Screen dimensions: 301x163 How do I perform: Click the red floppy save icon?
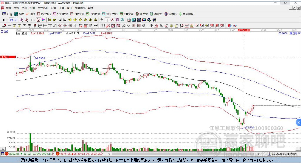(x=144, y=20)
